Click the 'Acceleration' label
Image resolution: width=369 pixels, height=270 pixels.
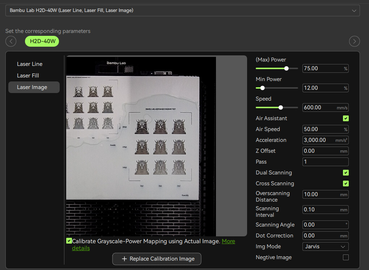[271, 140]
